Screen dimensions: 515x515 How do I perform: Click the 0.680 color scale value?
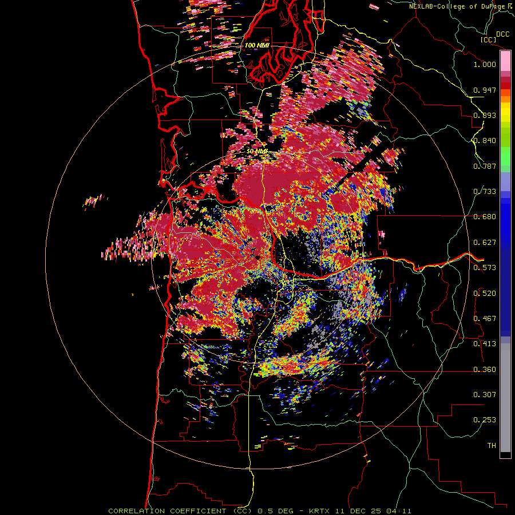point(485,217)
